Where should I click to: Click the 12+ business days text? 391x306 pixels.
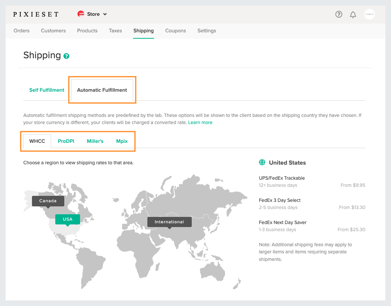[x=278, y=185]
